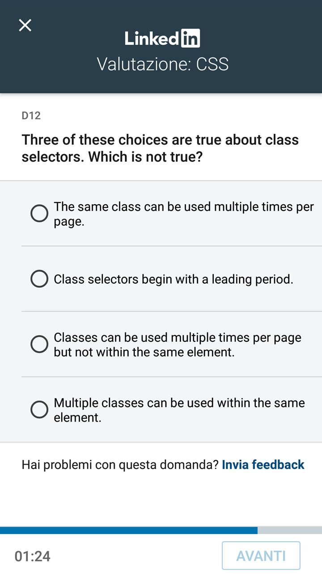Click the 'Valutazione: CSS' header title
322x577 pixels.
point(163,64)
